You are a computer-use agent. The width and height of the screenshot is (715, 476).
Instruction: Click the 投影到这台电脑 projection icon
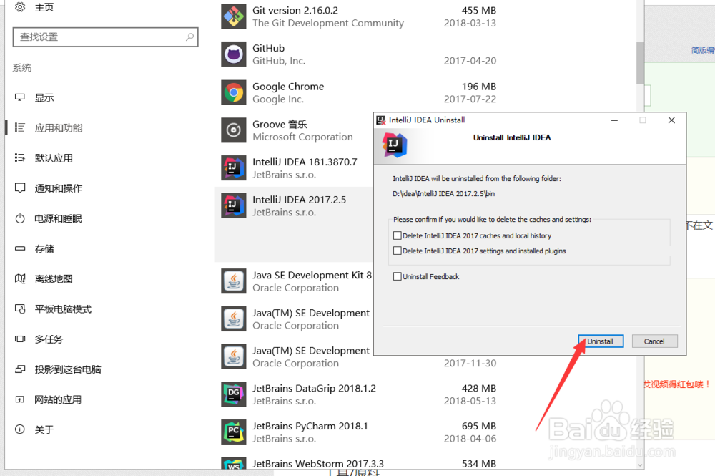click(19, 369)
